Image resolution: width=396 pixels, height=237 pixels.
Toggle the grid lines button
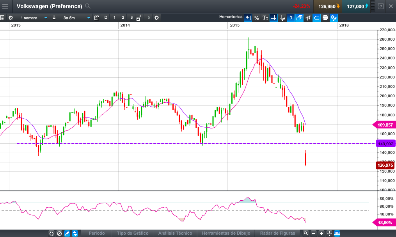273,18
